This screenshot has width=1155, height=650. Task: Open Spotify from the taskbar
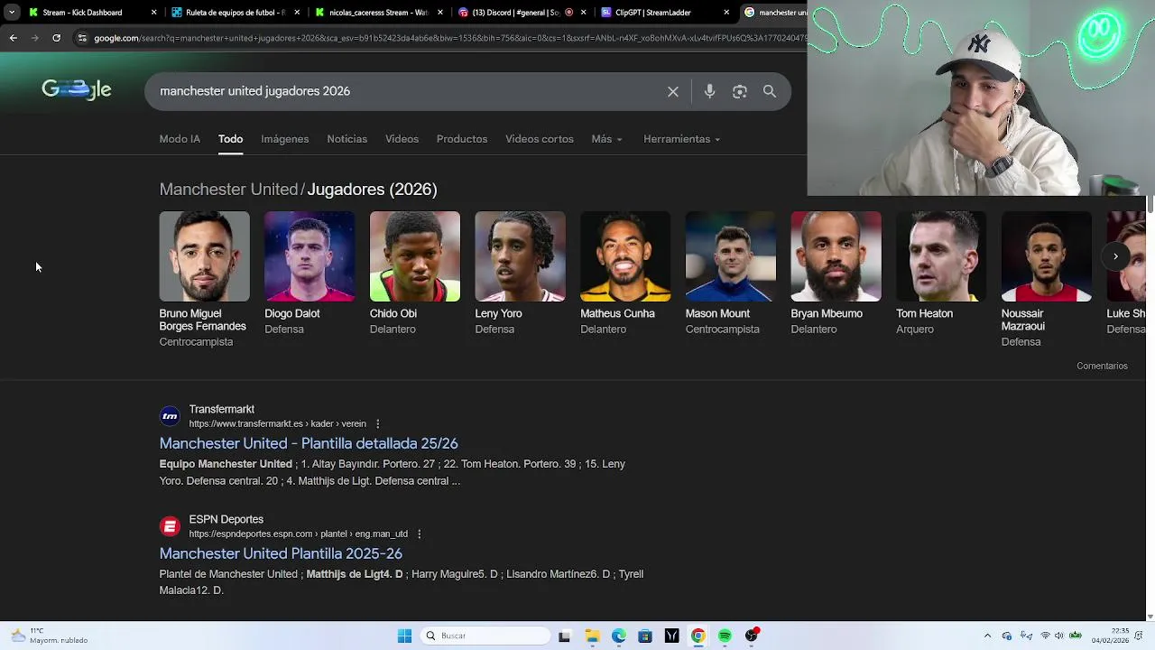725,636
